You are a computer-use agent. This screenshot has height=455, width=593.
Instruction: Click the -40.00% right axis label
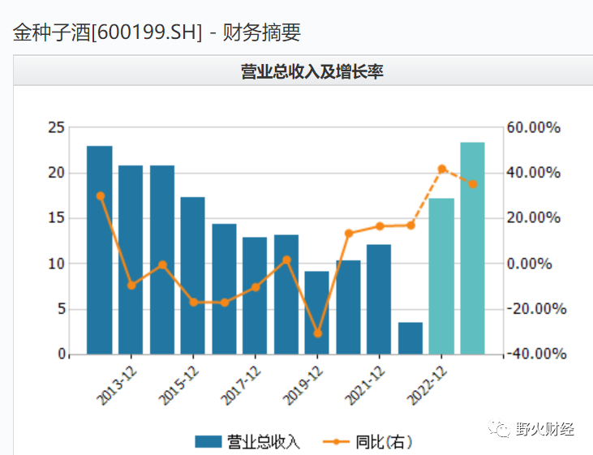pyautogui.click(x=537, y=354)
